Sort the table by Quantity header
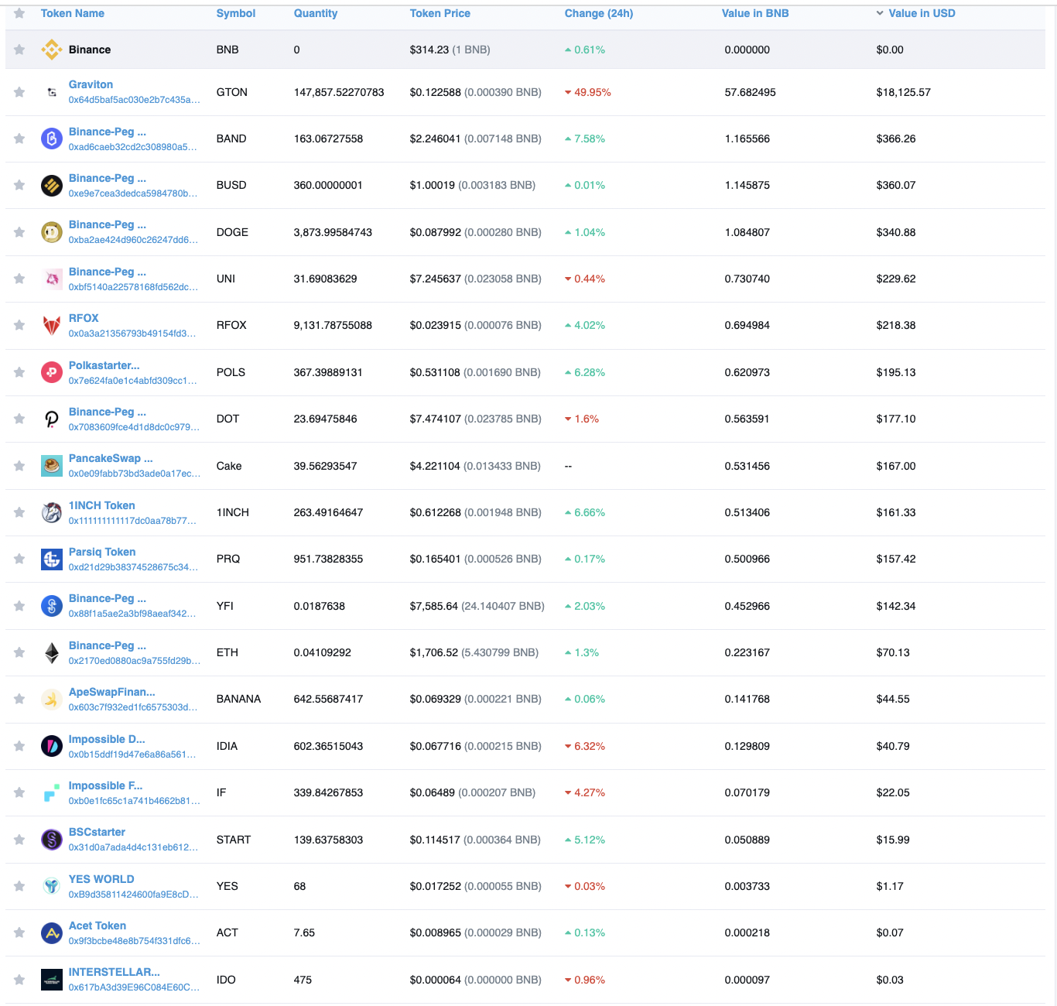The image size is (1057, 1006). coord(316,13)
